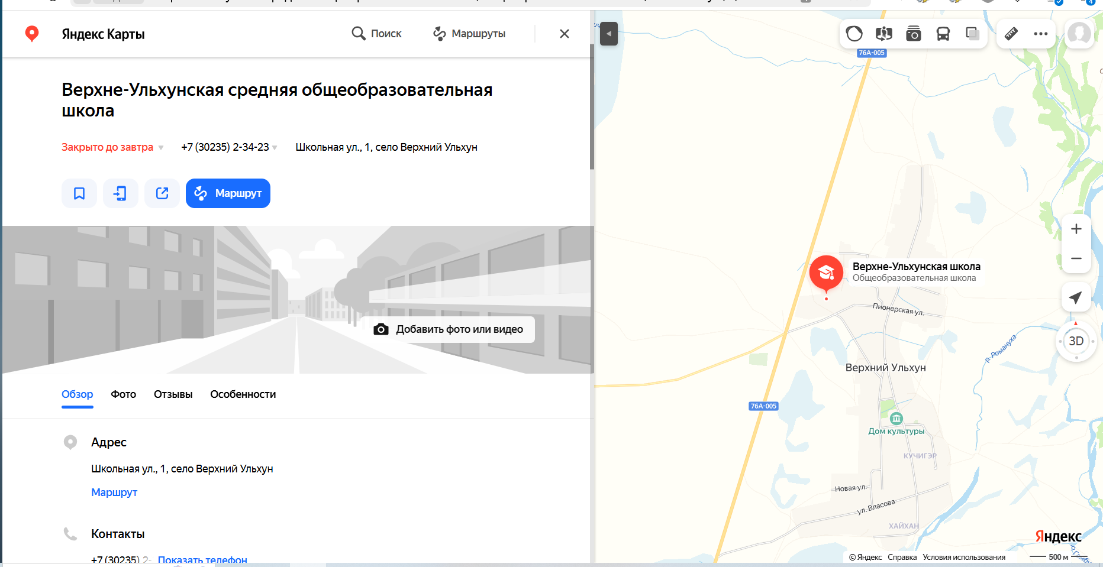Open the Поиск search
1103x567 pixels.
[x=376, y=34]
